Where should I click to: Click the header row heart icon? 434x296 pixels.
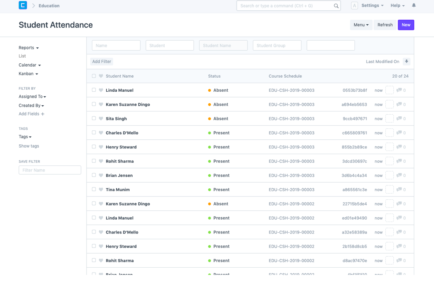coord(101,76)
